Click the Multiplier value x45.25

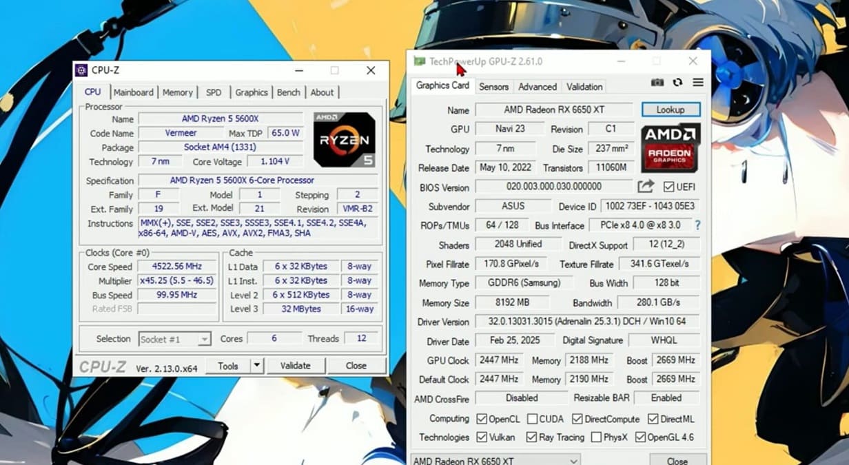(x=177, y=280)
